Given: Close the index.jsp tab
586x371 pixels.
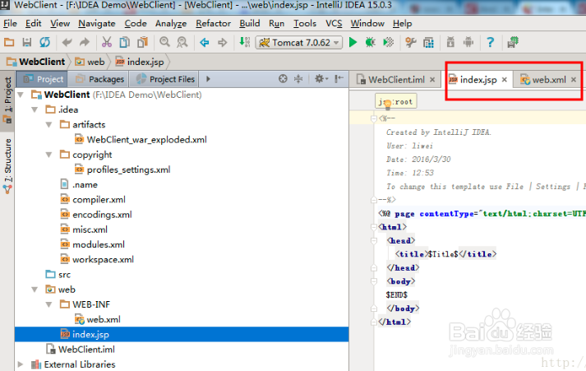Looking at the screenshot, I should [505, 80].
